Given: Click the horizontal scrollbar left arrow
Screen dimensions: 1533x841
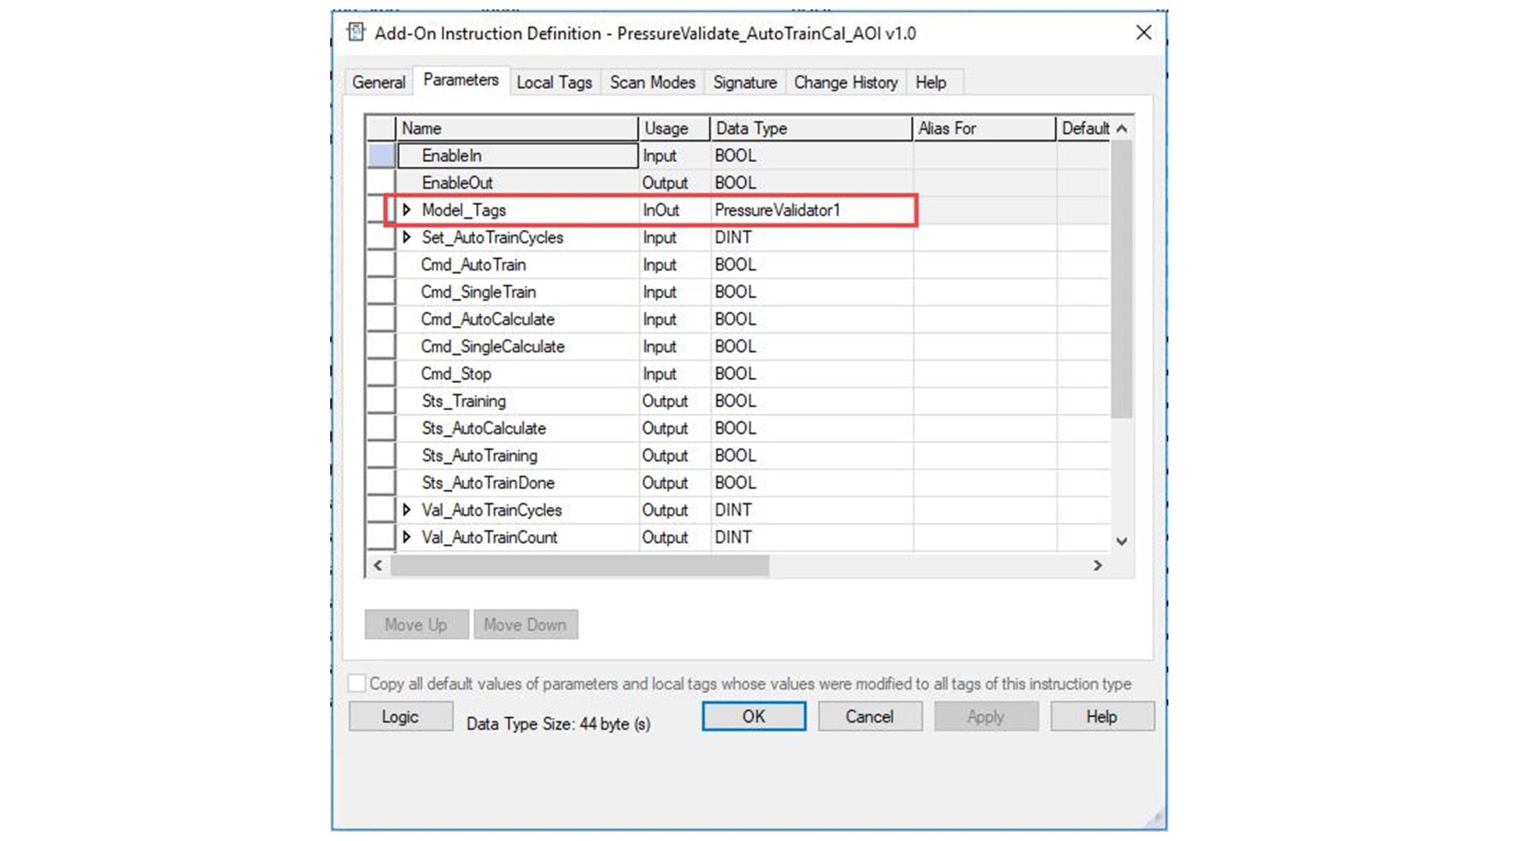Looking at the screenshot, I should click(x=378, y=565).
